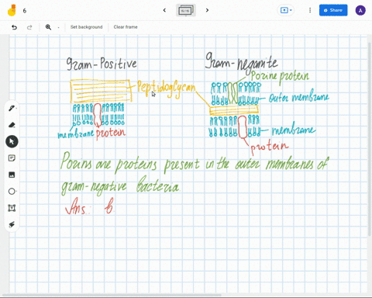Select the Eraser tool
Viewport: 372px width, 298px height.
point(12,125)
